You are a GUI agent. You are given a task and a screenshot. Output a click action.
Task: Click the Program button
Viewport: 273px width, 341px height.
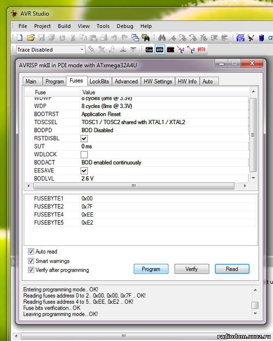pos(151,269)
